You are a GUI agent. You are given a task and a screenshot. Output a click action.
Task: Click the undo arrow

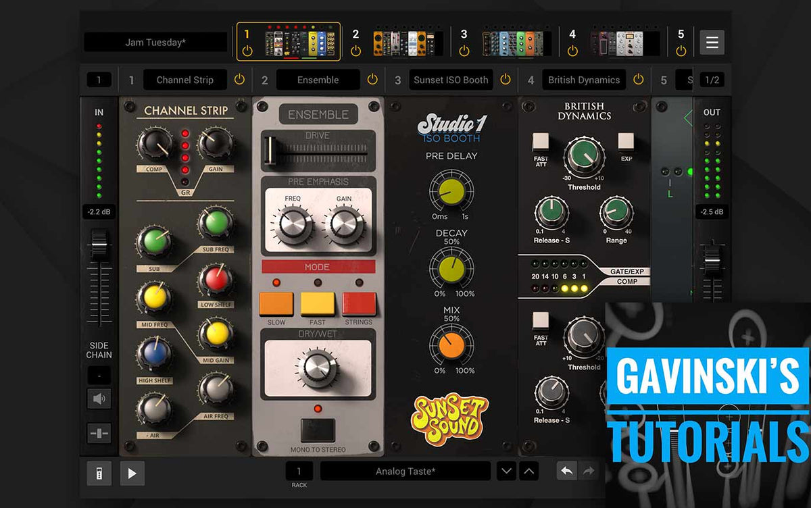tap(567, 471)
